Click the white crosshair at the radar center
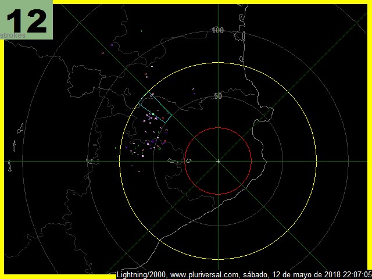The width and height of the screenshot is (372, 279). tap(218, 162)
